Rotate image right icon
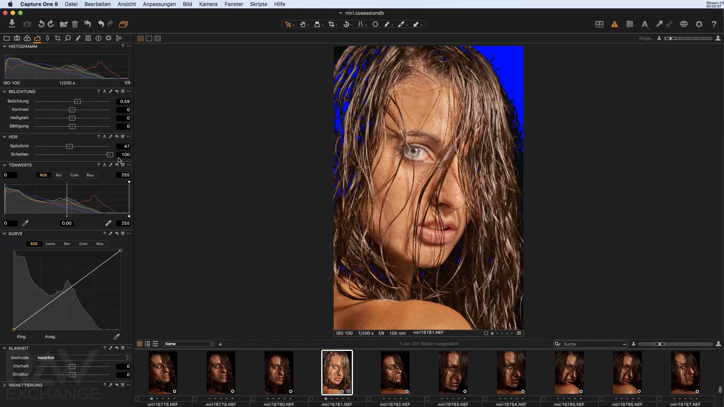Viewport: 724px width, 407px height. [x=51, y=24]
